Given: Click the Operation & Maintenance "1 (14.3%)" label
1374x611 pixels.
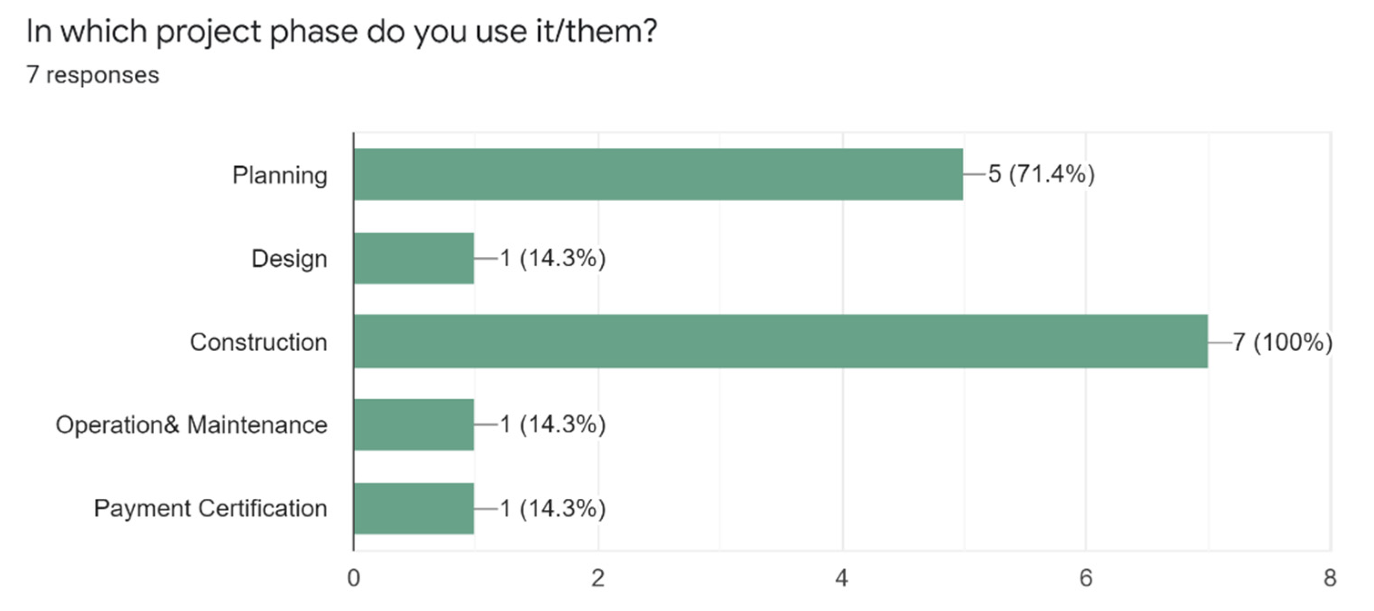Looking at the screenshot, I should pyautogui.click(x=553, y=425).
